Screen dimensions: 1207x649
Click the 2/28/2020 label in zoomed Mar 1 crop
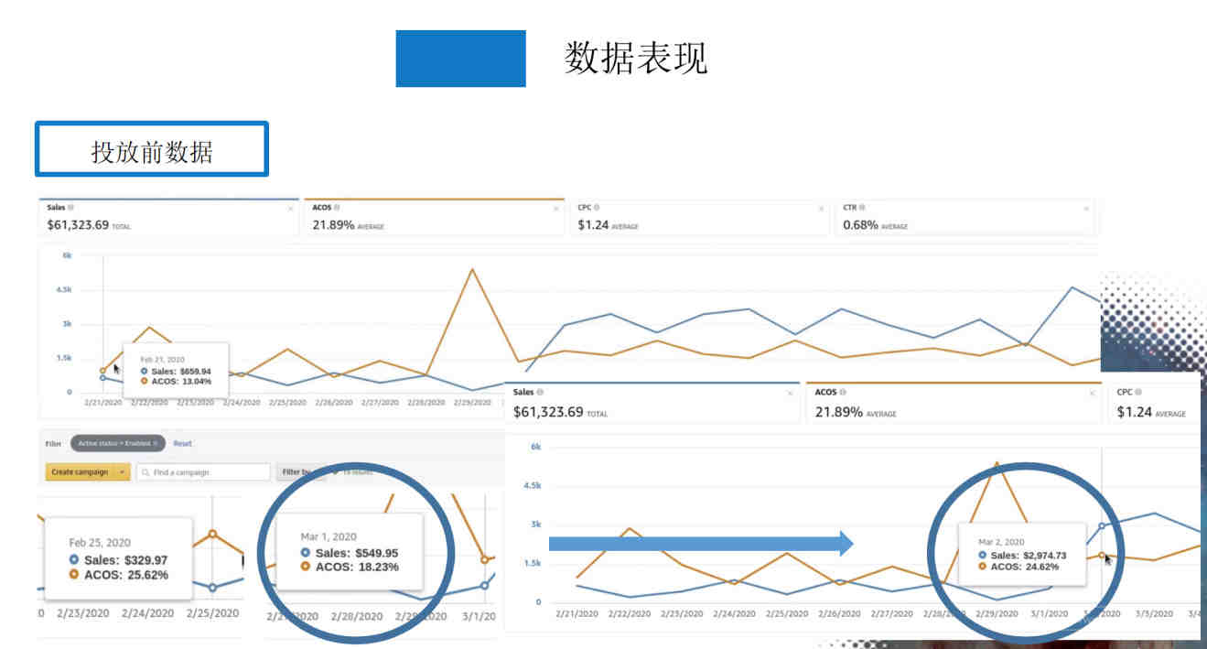point(355,617)
